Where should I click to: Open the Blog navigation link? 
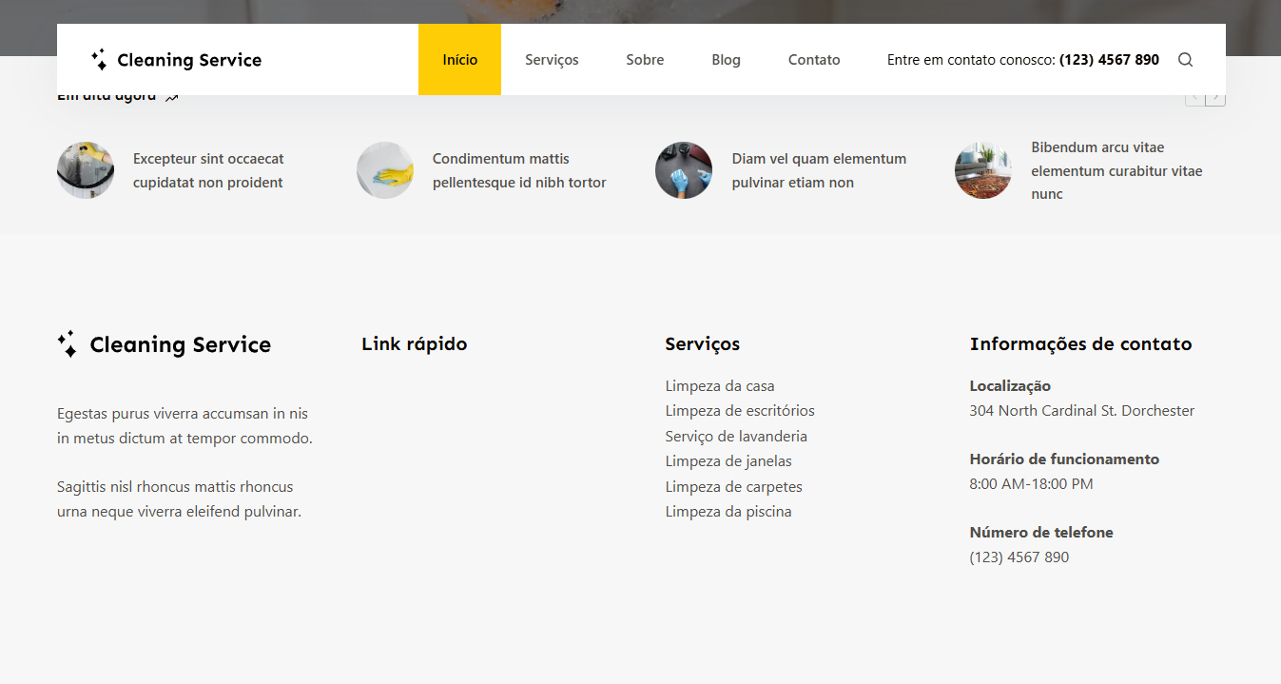point(726,60)
